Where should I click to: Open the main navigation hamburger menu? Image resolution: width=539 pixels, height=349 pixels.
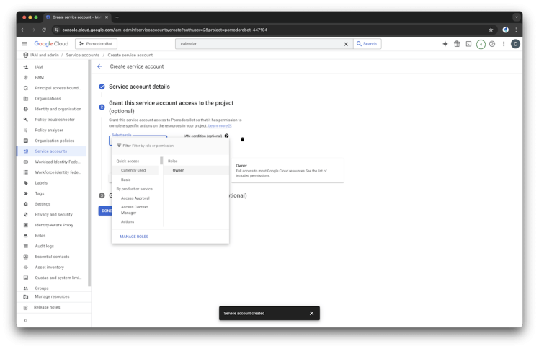coord(24,44)
